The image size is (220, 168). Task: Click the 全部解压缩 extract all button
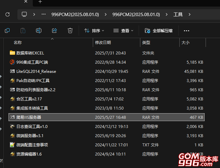tap(159, 31)
